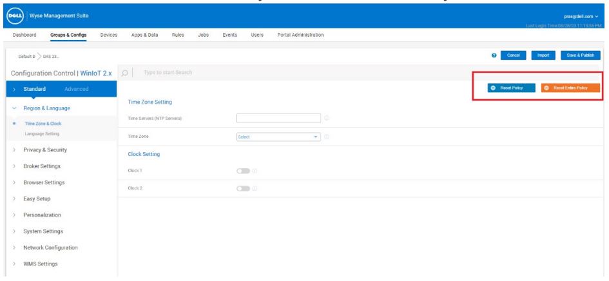Image resolution: width=609 pixels, height=281 pixels.
Task: Click info icon next to Clock 2 toggle
Action: [255, 188]
